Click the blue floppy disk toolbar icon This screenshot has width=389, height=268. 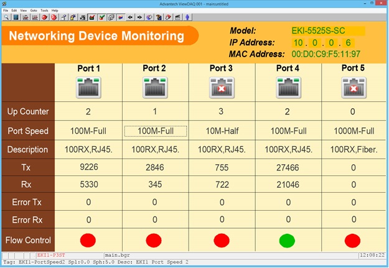(x=16, y=17)
